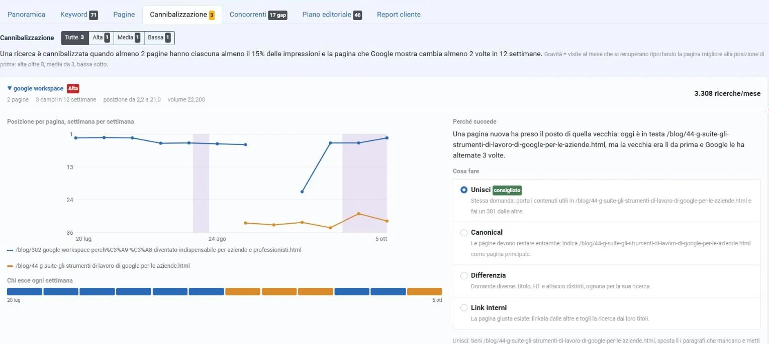Click the volume 22.200 text

click(x=186, y=100)
